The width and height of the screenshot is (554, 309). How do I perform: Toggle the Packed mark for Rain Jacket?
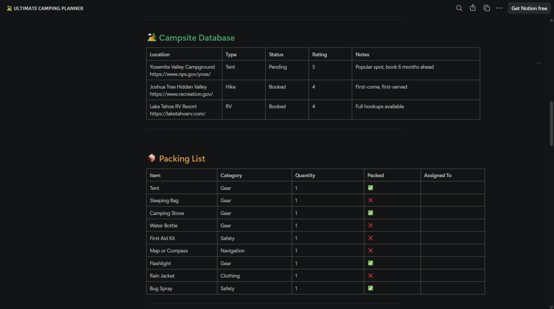[370, 275]
